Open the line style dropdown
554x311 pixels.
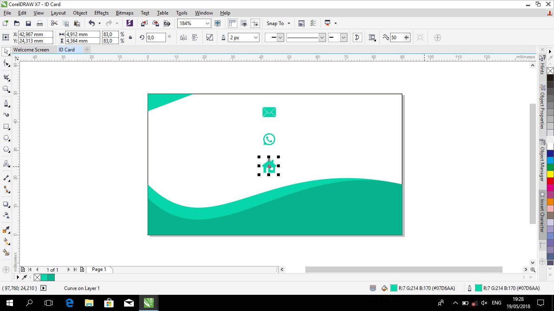(322, 38)
